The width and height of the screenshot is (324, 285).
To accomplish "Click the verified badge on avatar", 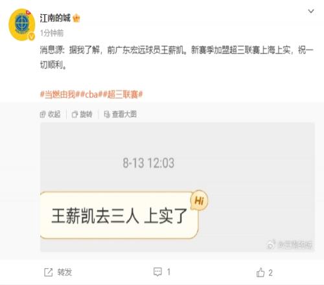I will (32, 36).
